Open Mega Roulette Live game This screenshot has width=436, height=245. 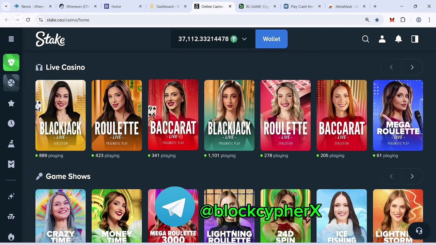(x=398, y=115)
